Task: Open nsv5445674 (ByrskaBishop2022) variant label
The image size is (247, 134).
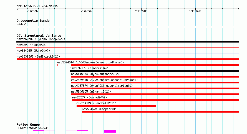Action: point(95,74)
